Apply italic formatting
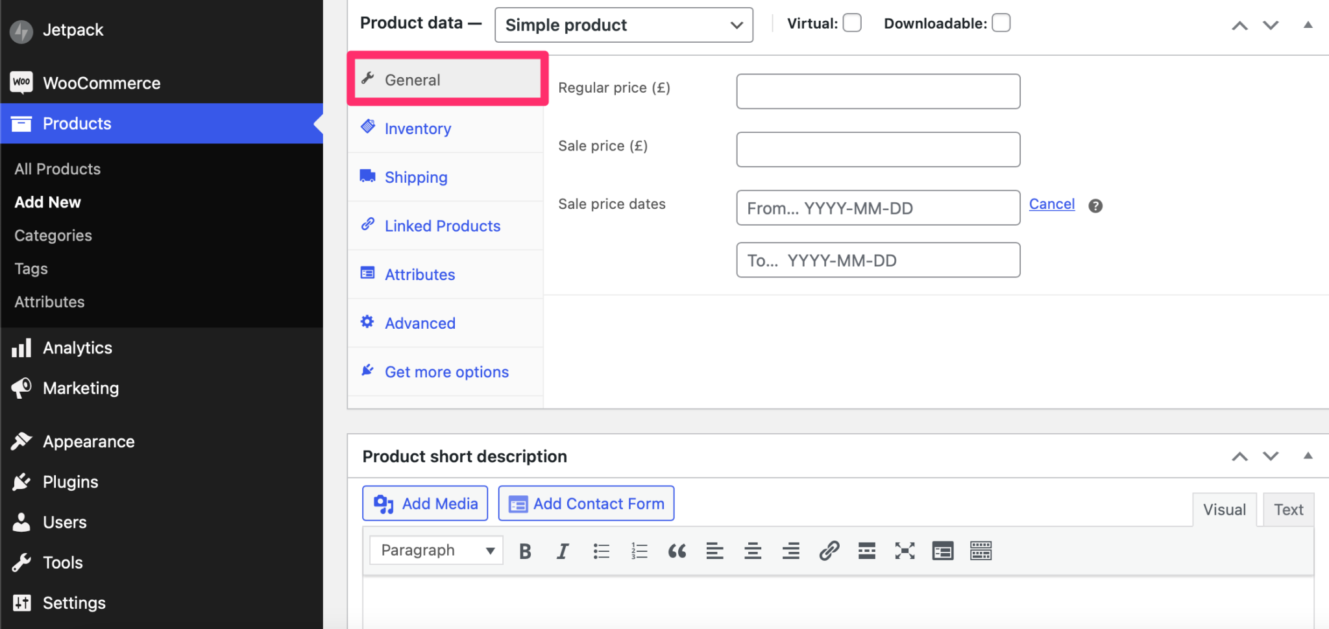The height and width of the screenshot is (629, 1329). pyautogui.click(x=562, y=550)
